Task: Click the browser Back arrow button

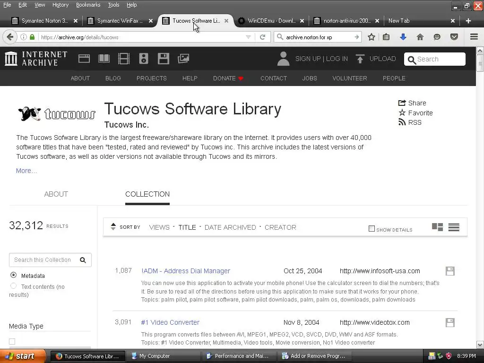Action: pyautogui.click(x=10, y=37)
